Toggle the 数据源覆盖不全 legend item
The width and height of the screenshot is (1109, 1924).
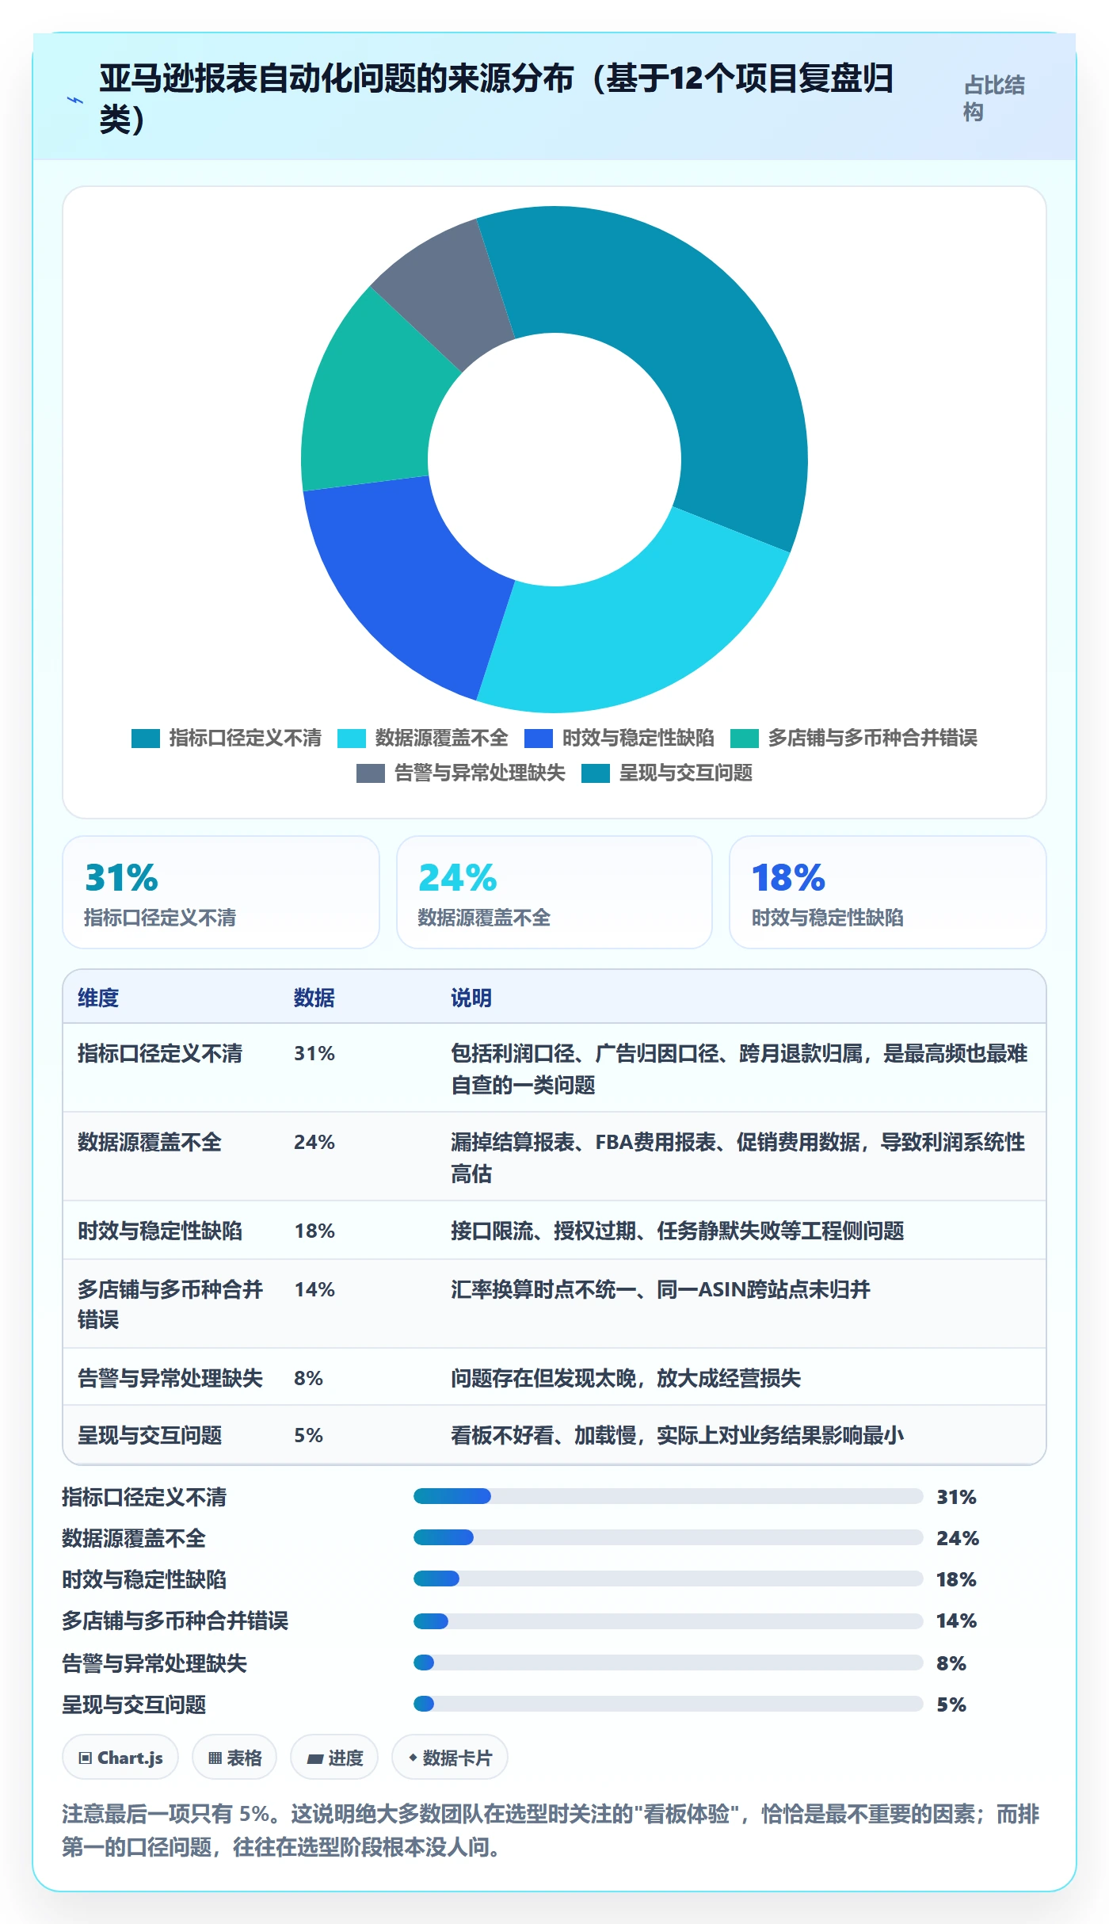423,738
